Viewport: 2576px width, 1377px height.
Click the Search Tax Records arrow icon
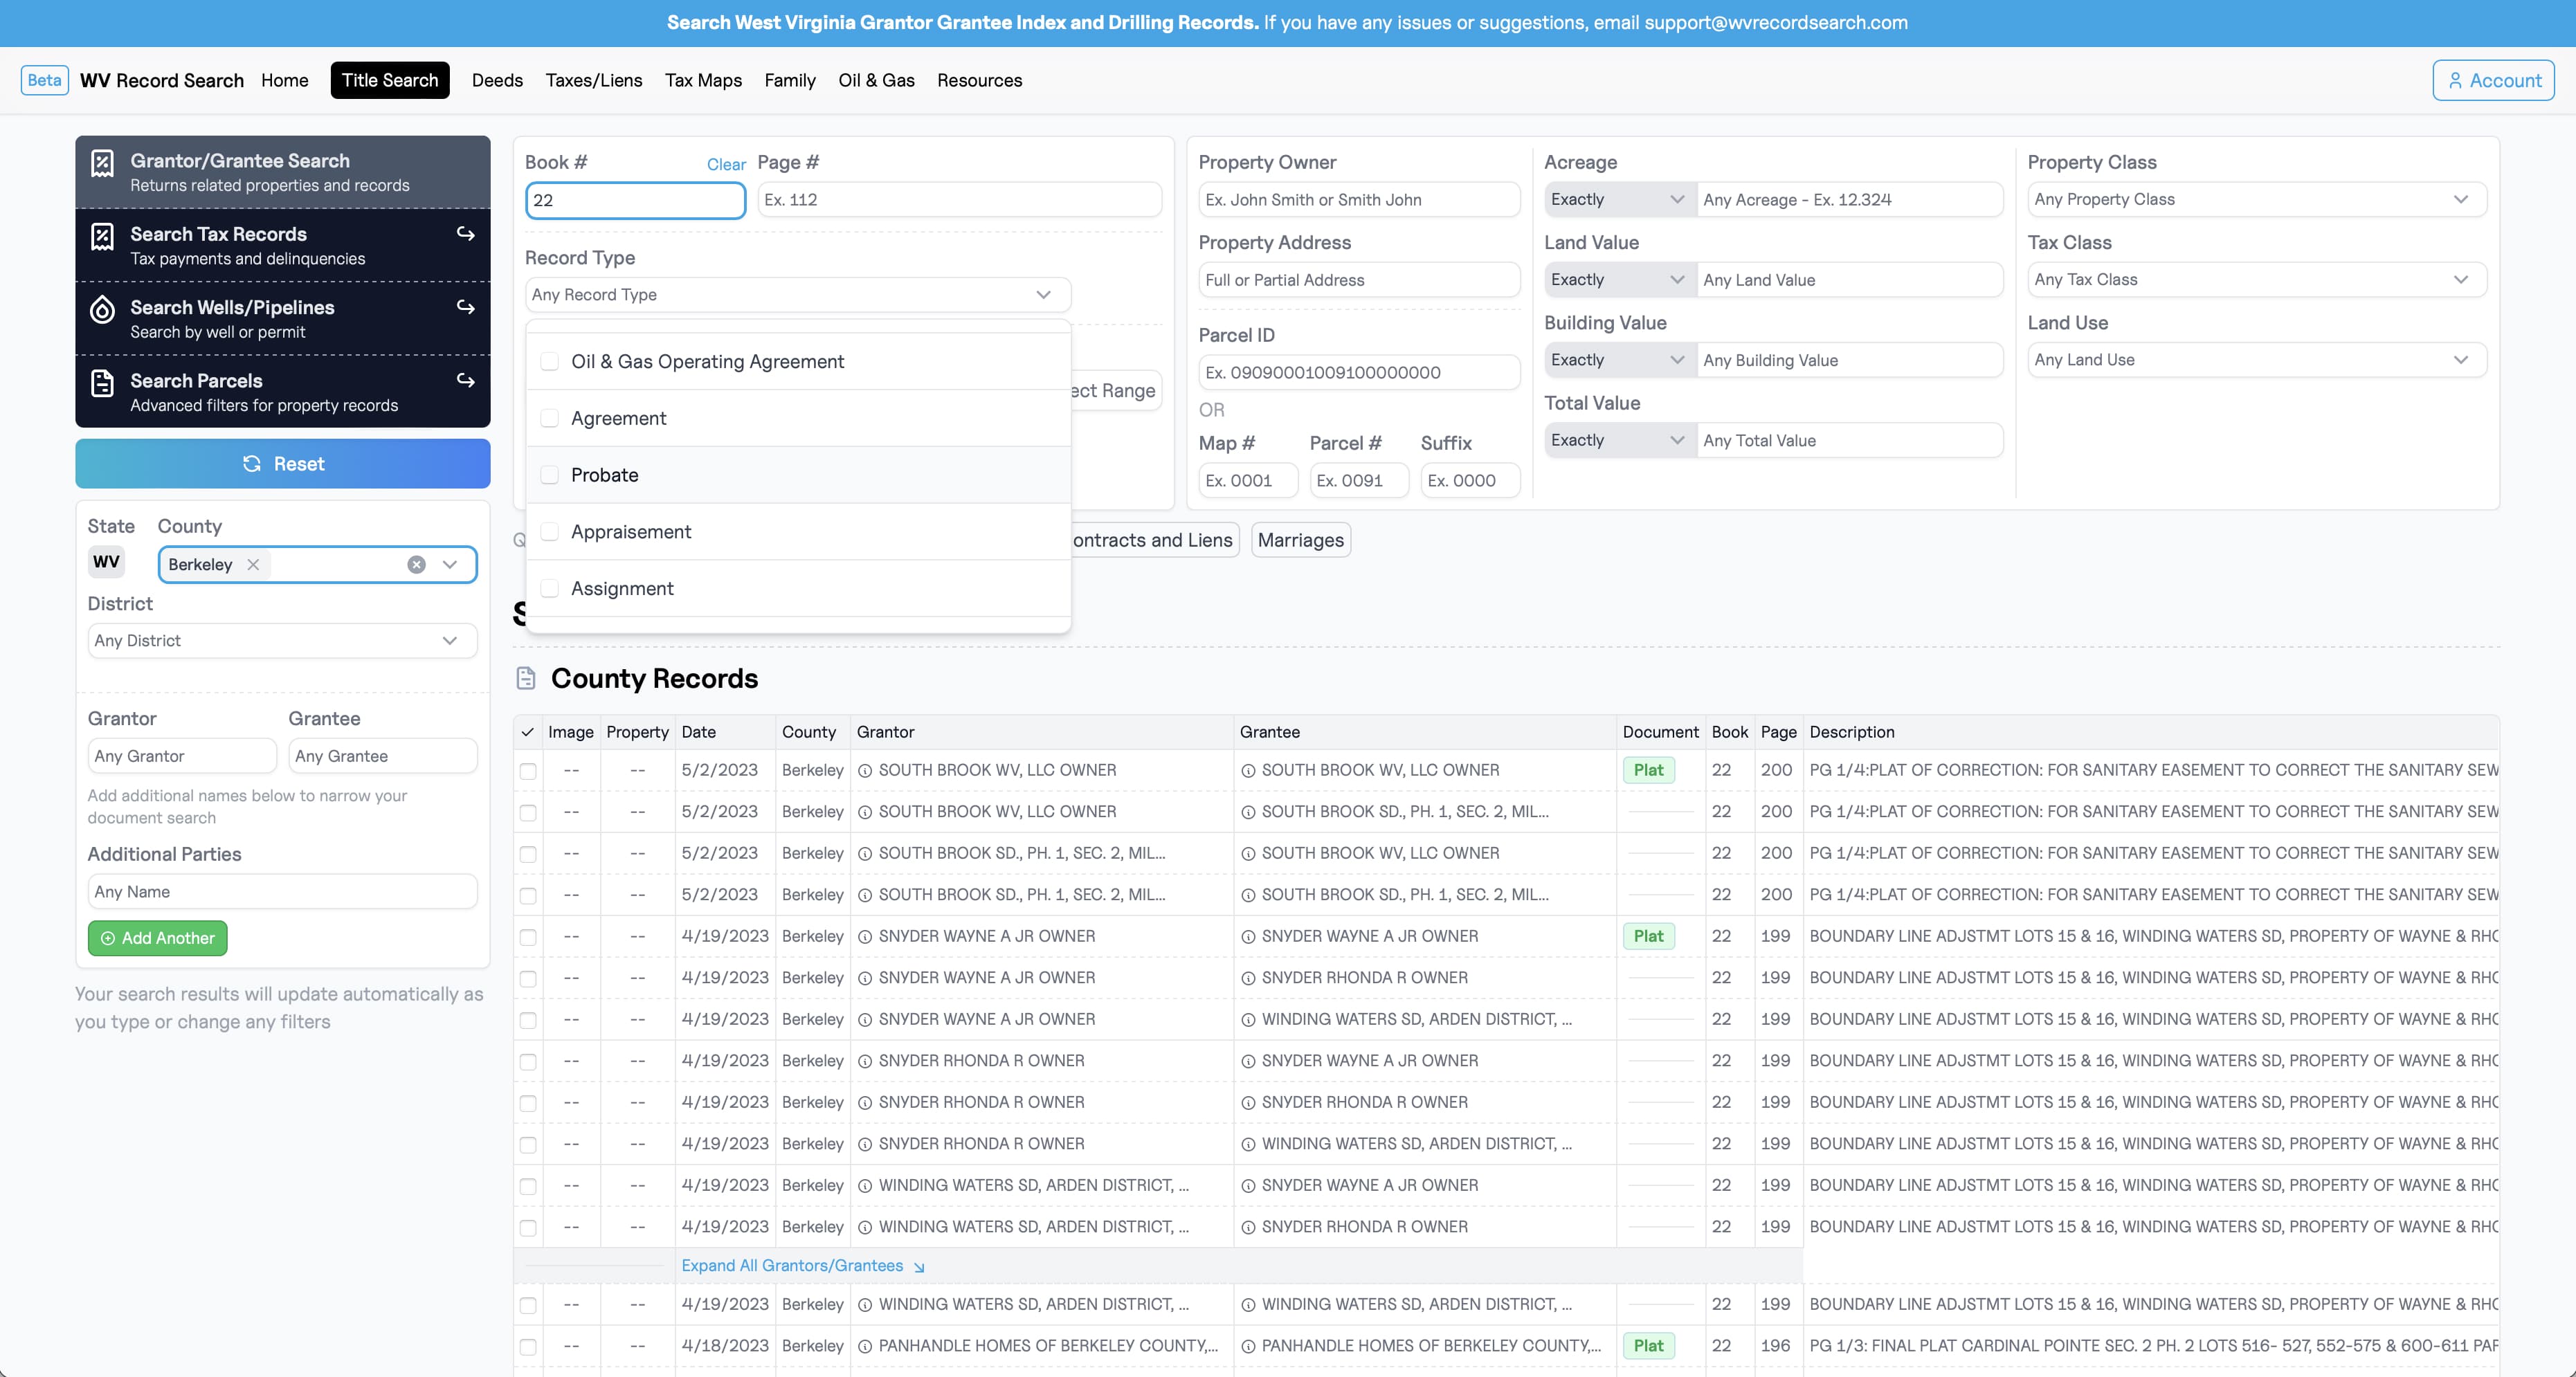[465, 233]
